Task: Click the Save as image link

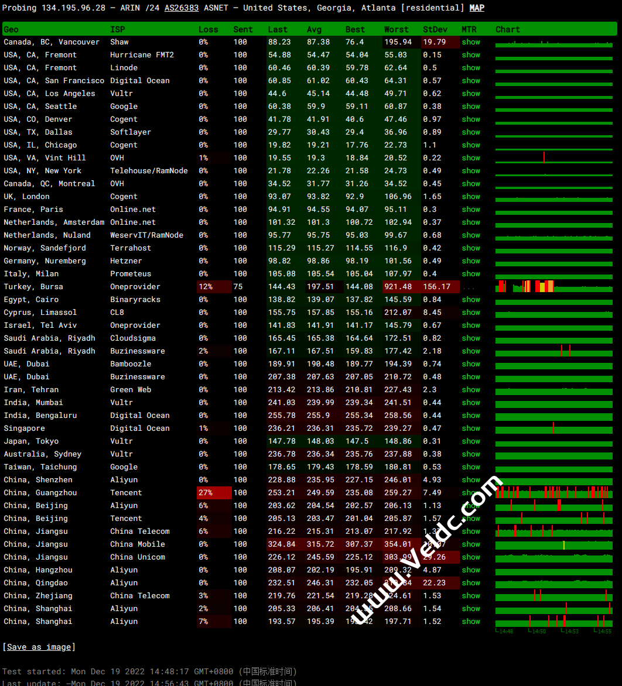Action: click(x=39, y=647)
